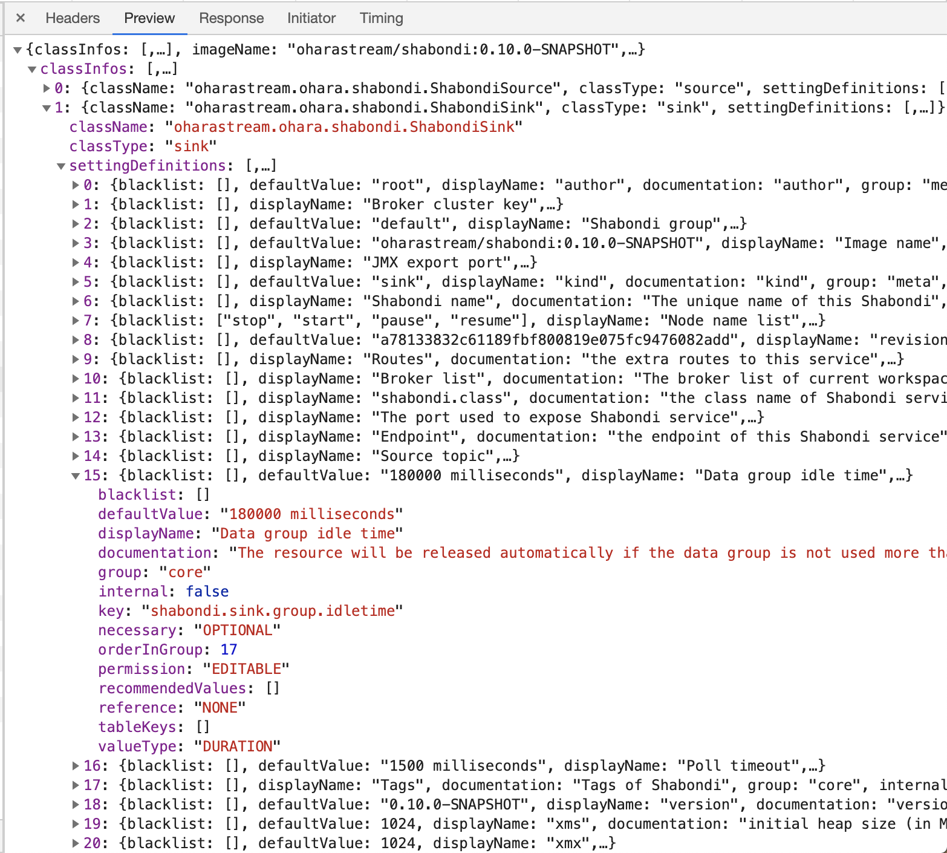This screenshot has width=947, height=853.
Task: Expand setting 4 JMX export port
Action: 76,263
